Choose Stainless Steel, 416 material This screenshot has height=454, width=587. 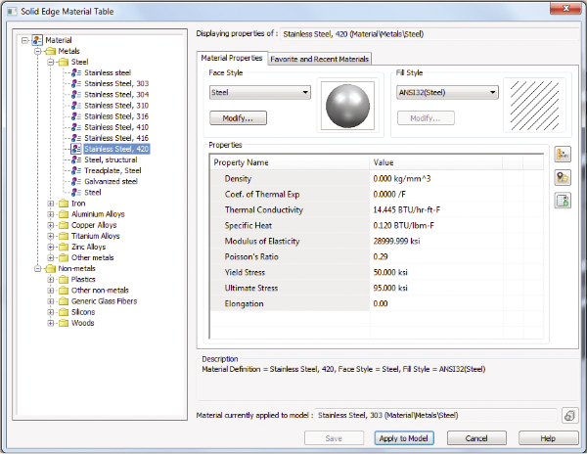point(116,138)
